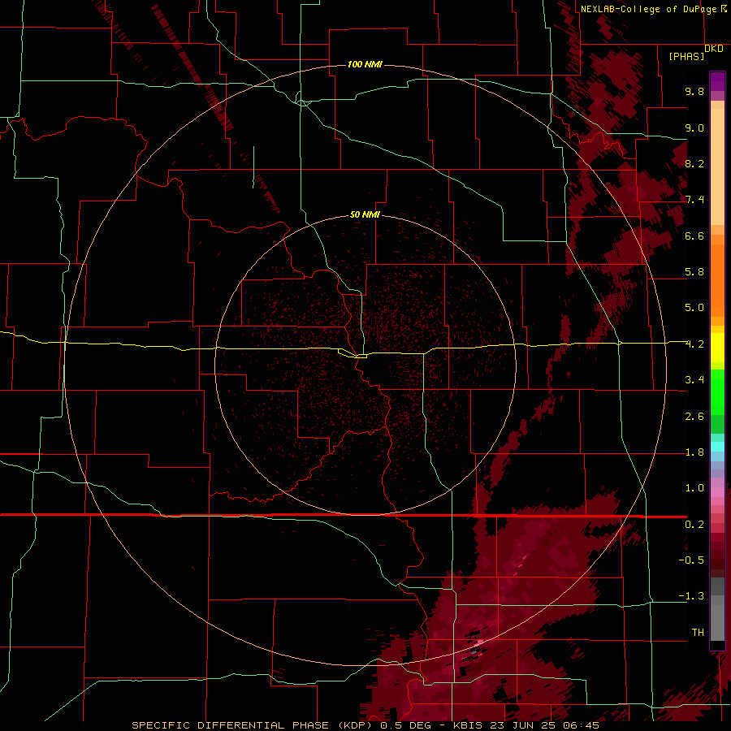Click the 1.8 scale label
This screenshot has width=731, height=731.
[x=694, y=452]
